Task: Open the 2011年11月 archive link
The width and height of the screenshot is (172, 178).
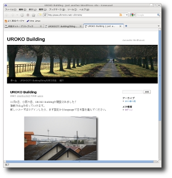Action: coord(130,101)
